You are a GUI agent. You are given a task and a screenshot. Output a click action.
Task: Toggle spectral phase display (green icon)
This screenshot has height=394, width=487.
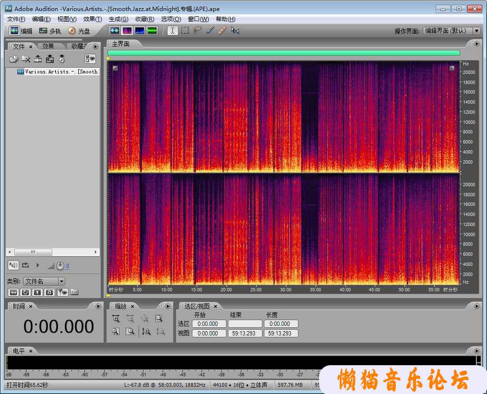click(x=152, y=30)
